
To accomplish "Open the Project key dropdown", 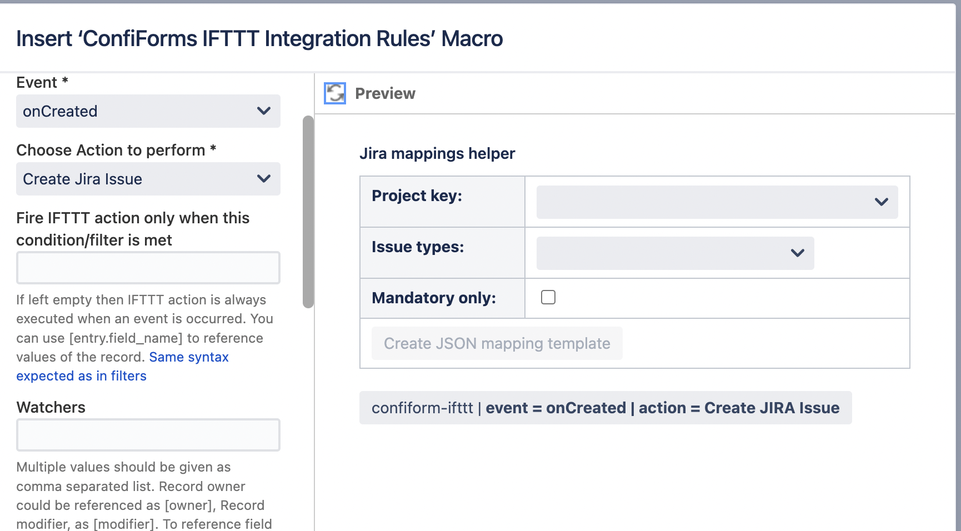I will click(716, 202).
